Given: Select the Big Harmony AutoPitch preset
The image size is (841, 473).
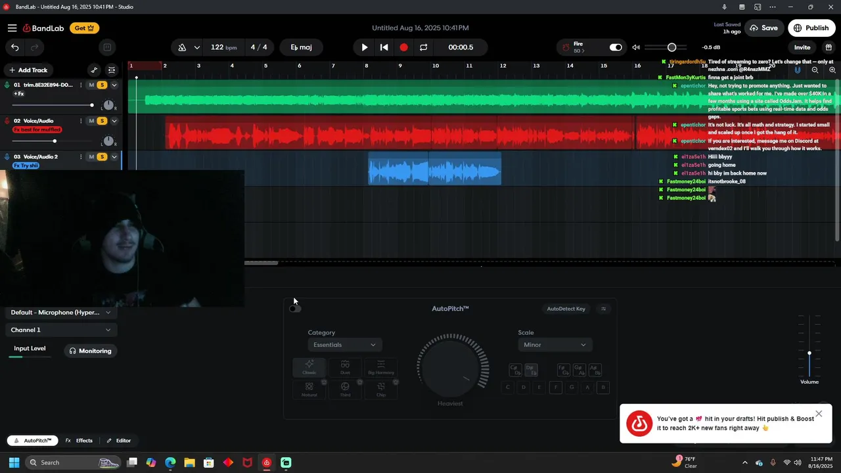Looking at the screenshot, I should 381,367.
